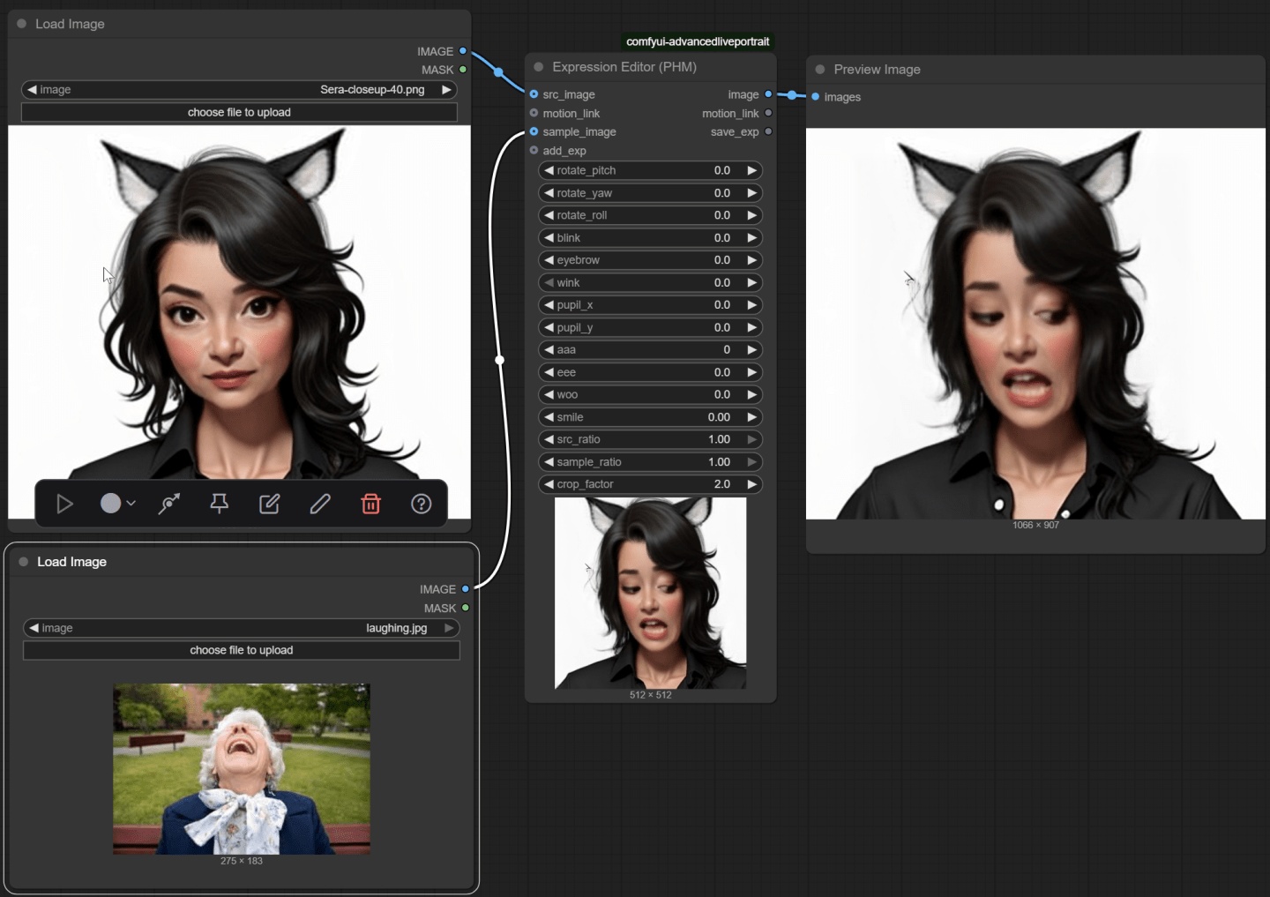Collapse the bottom Load Image node
Image resolution: width=1270 pixels, height=897 pixels.
[x=22, y=562]
